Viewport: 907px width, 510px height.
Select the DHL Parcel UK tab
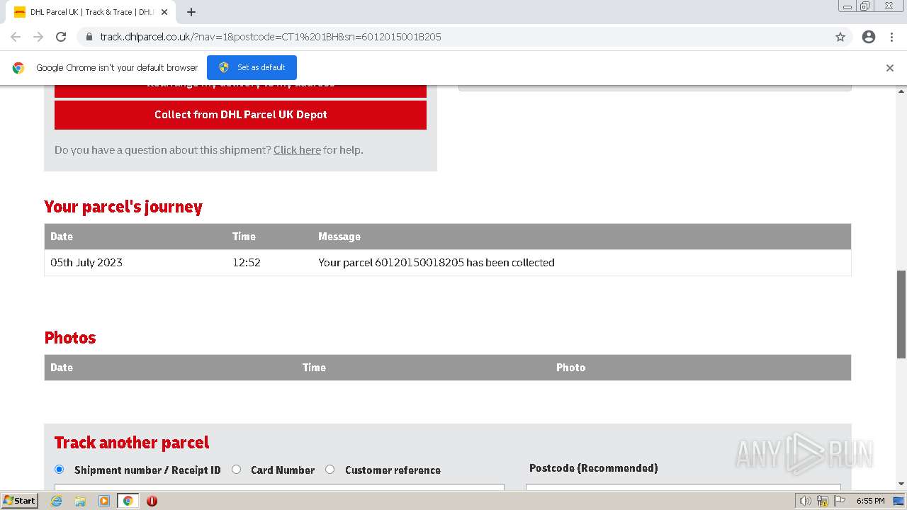coord(92,12)
